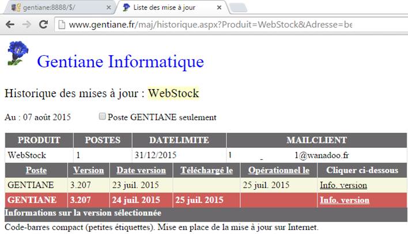This screenshot has width=408, height=234.
Task: Click the Gentiane Informatique heading
Action: click(x=120, y=62)
